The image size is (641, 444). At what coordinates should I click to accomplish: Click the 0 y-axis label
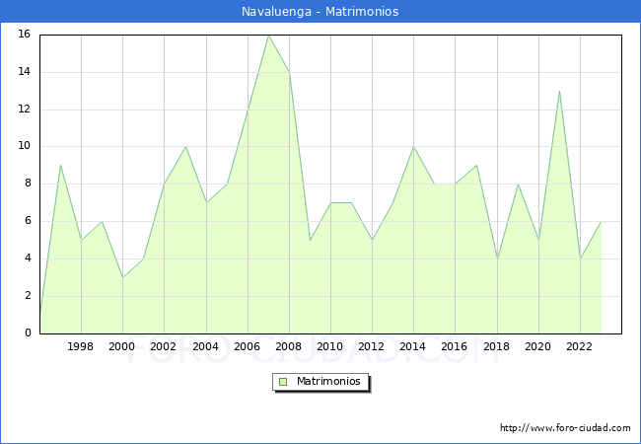pos(28,333)
